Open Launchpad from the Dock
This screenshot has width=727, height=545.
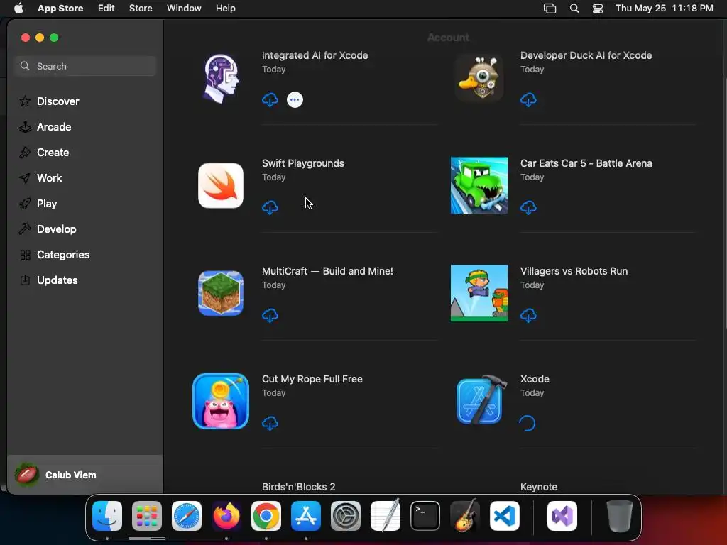[x=147, y=516]
